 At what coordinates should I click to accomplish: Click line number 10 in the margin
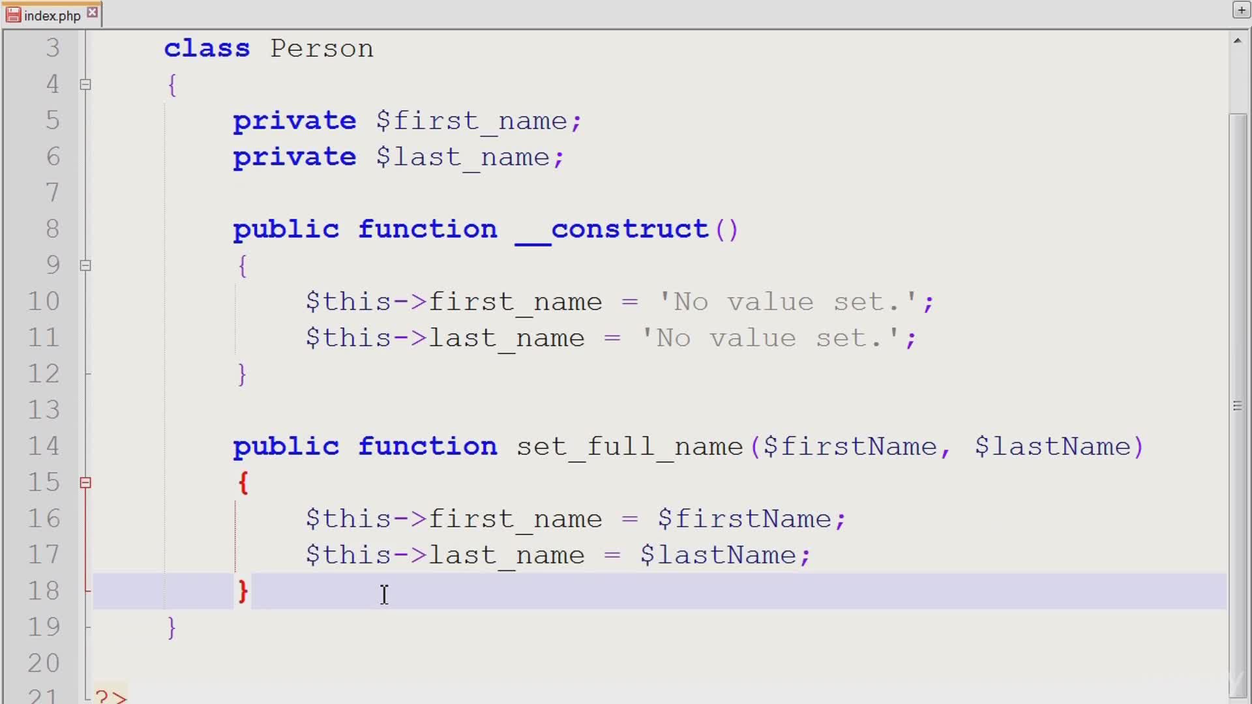43,301
